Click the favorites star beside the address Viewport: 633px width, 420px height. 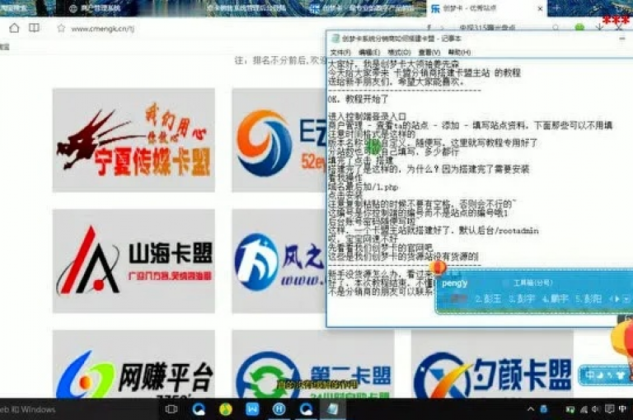point(61,28)
